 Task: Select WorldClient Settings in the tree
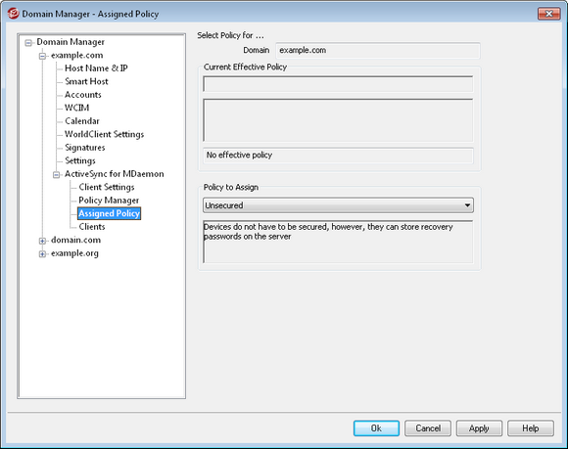pyautogui.click(x=105, y=134)
